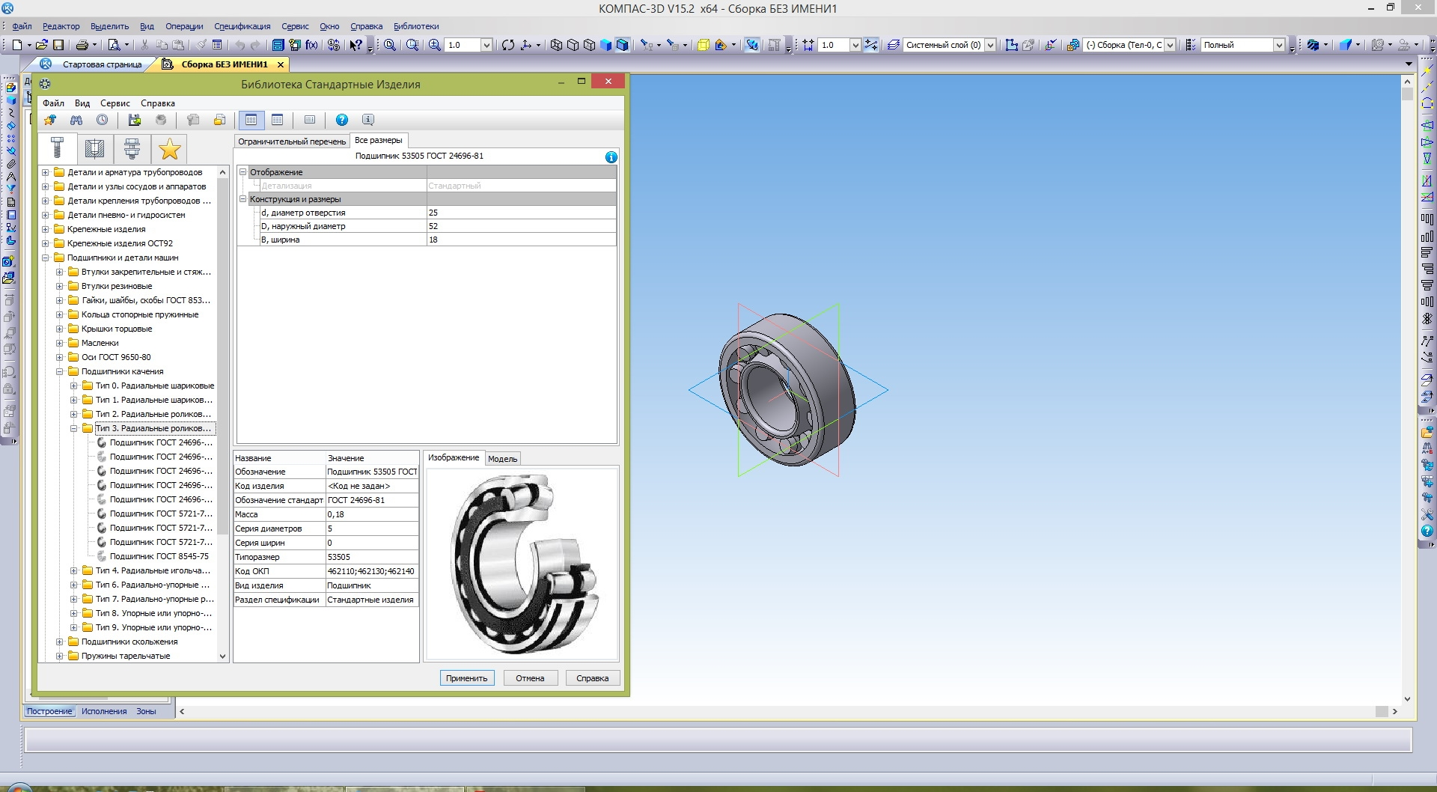Activate the What's This help cursor icon

click(356, 45)
